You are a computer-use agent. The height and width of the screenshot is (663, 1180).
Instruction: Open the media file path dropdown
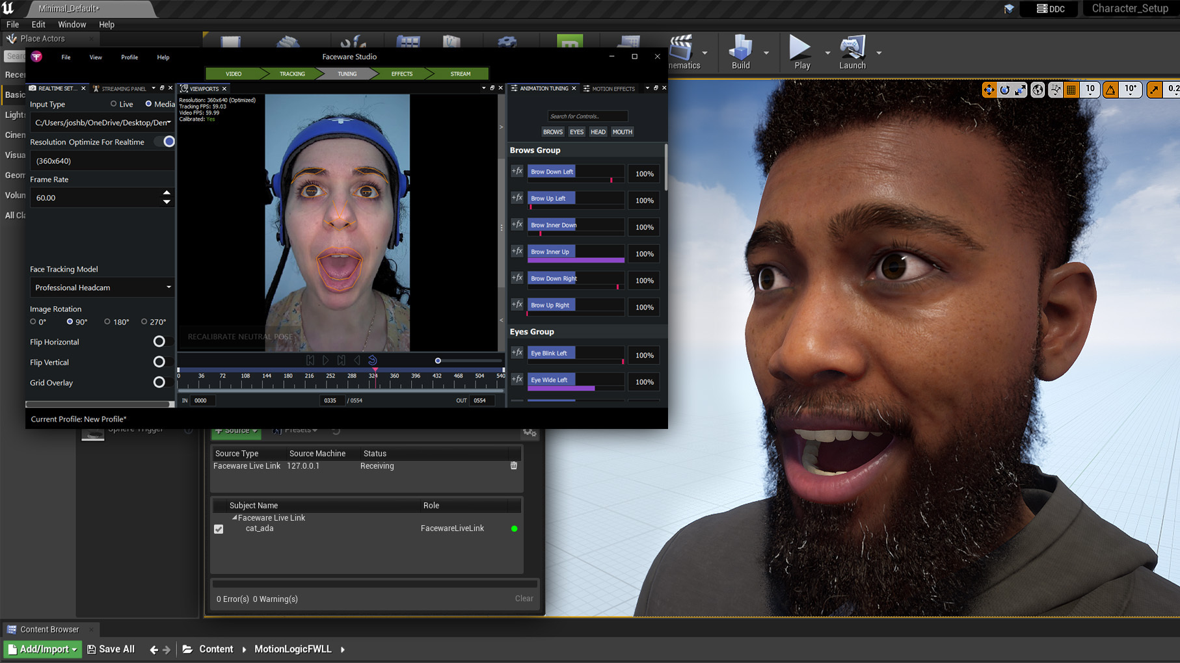(x=169, y=122)
